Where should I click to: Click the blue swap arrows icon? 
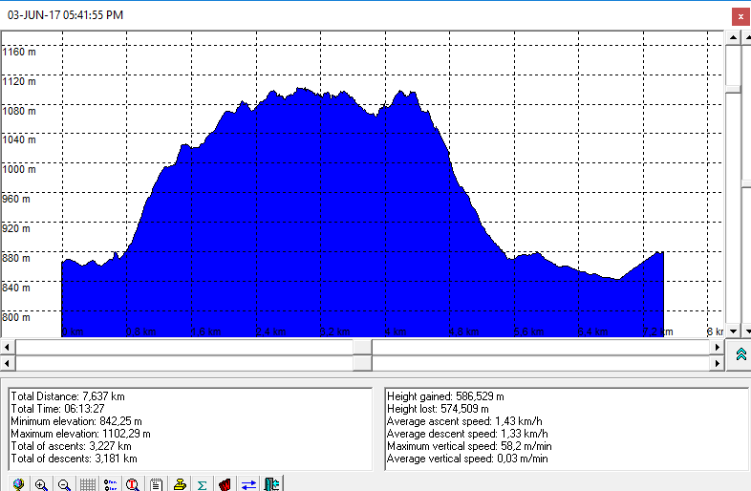pos(248,484)
